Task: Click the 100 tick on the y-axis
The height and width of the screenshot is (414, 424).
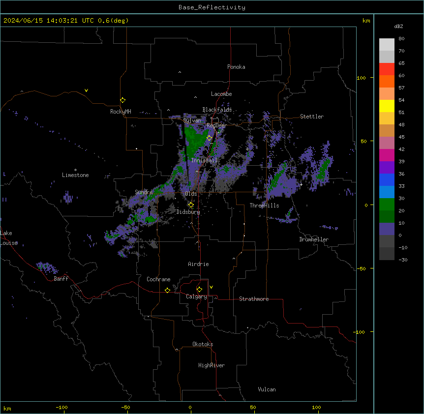Action: tap(361, 78)
